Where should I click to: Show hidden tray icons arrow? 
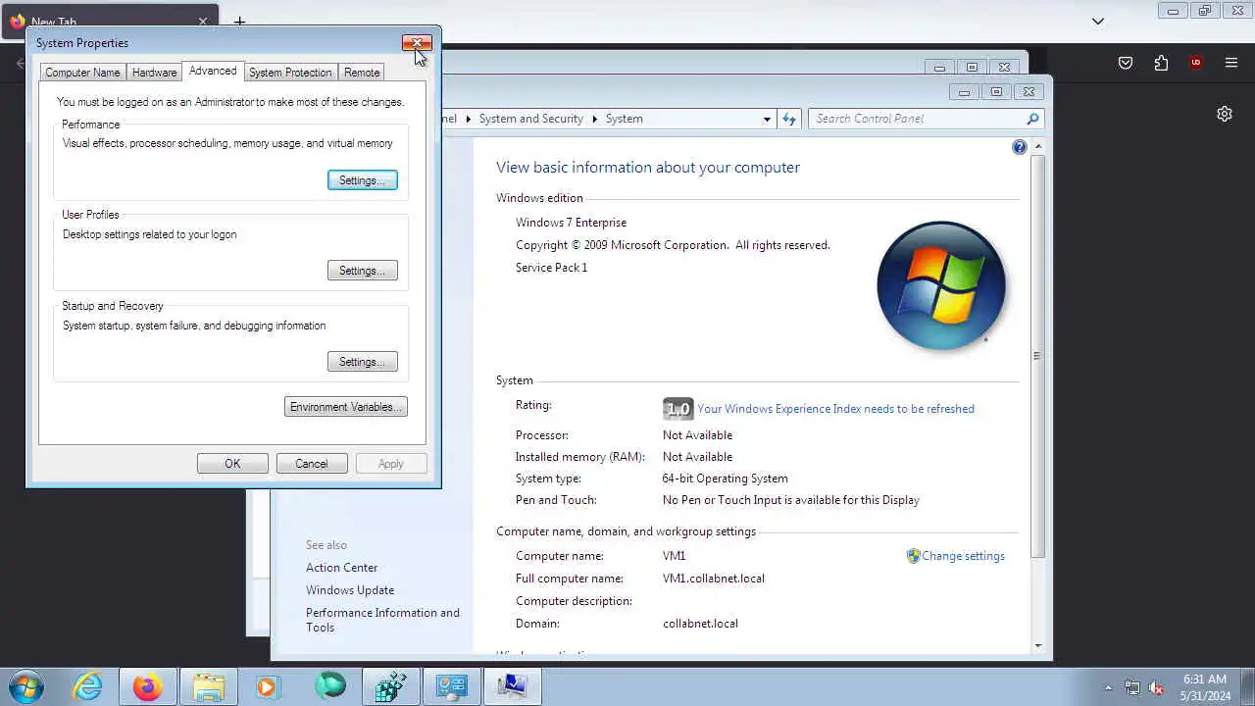pos(1109,687)
